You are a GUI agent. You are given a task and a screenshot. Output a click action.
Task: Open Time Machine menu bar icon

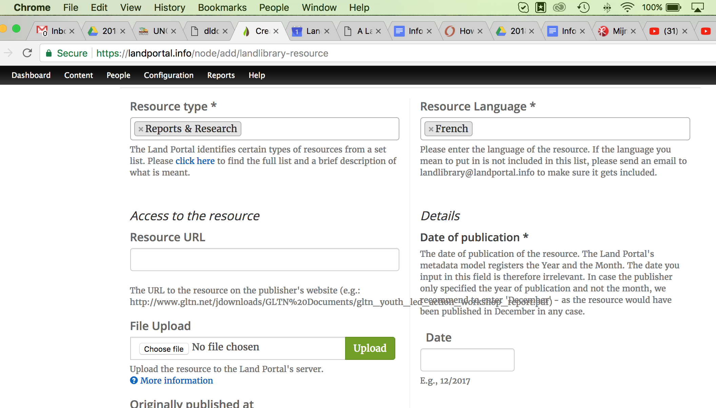[583, 7]
